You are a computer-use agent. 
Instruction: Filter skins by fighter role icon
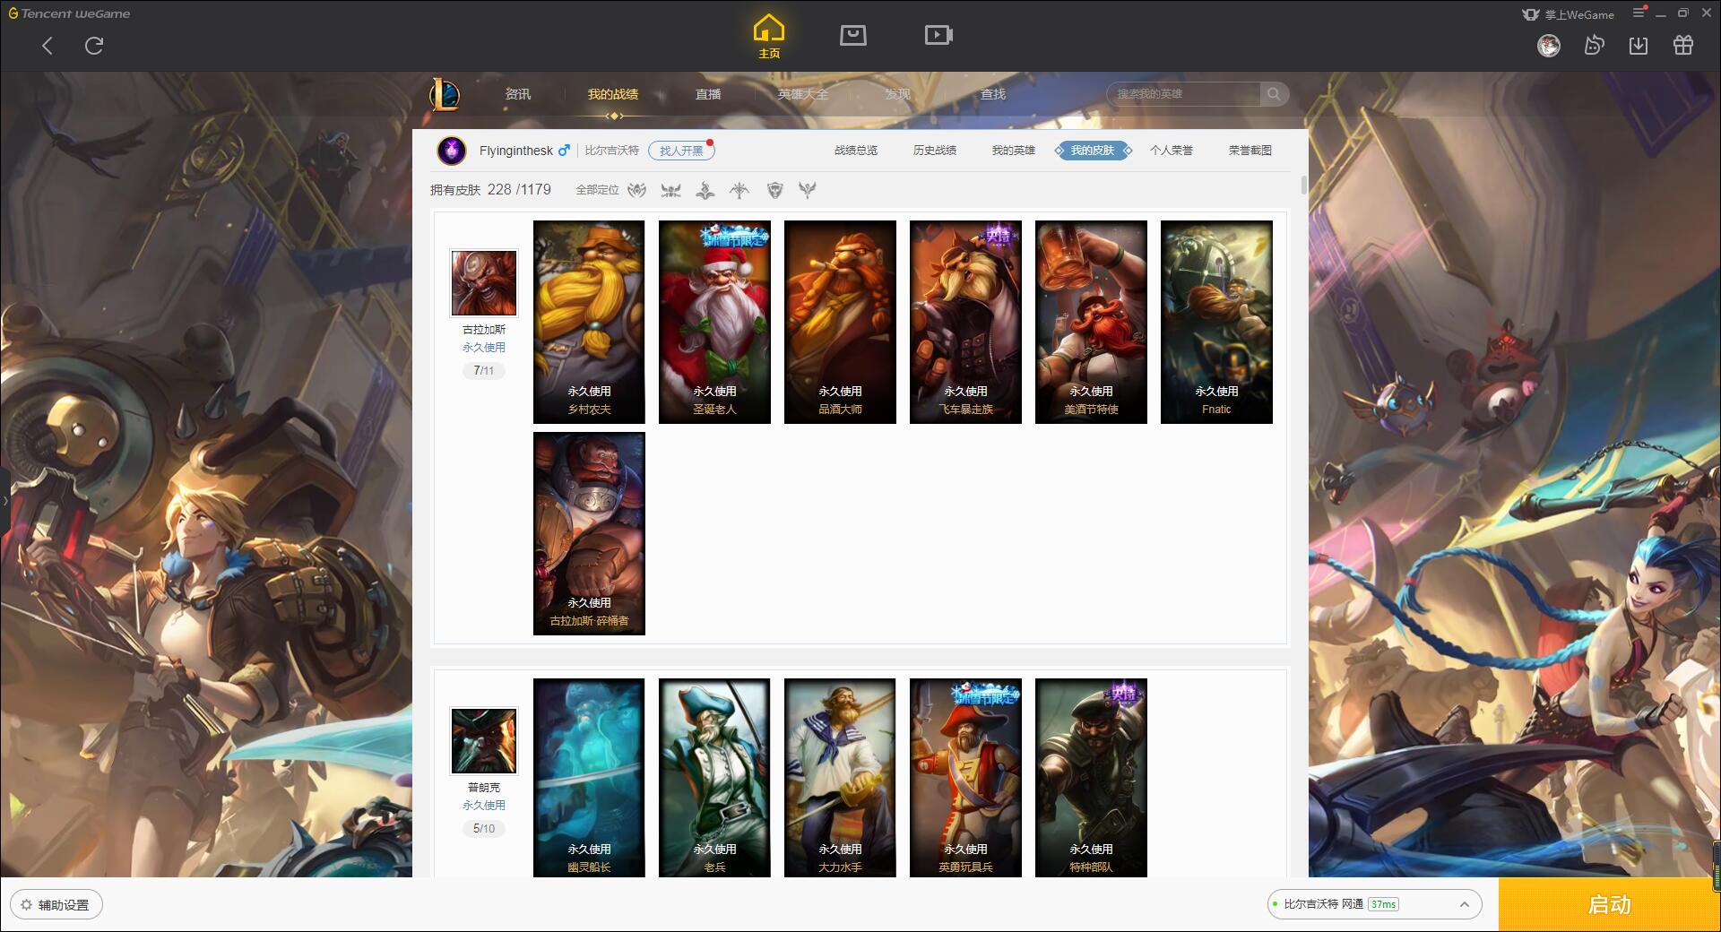click(x=670, y=190)
